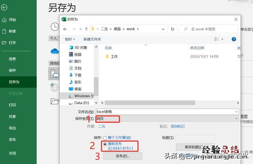The width and height of the screenshot is (253, 164).
Task: Click the recent clock icon
Action: [x=55, y=27]
